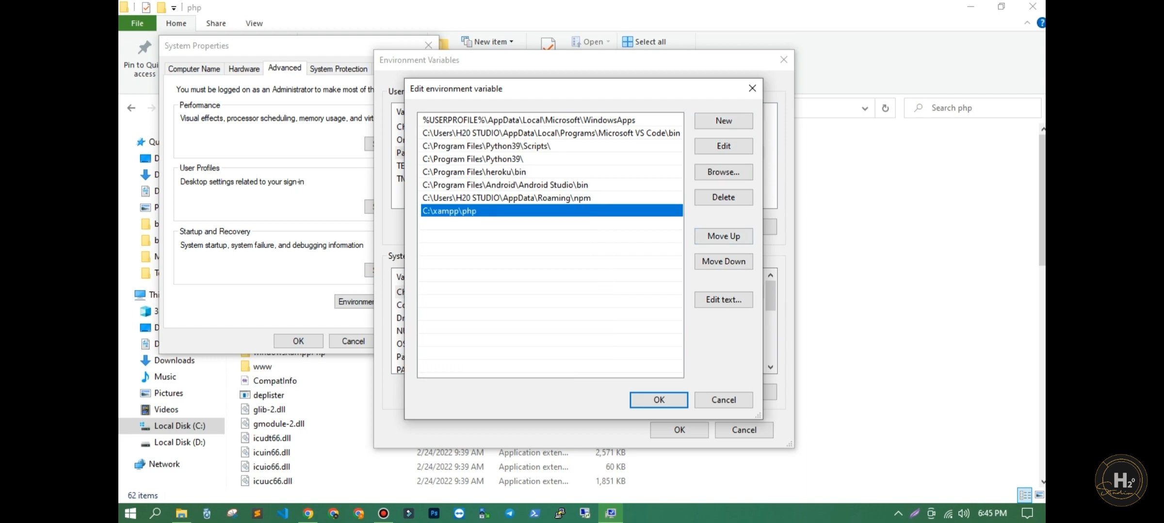The image size is (1164, 523).
Task: Select the Android Studio\bin path entry
Action: tap(551, 185)
